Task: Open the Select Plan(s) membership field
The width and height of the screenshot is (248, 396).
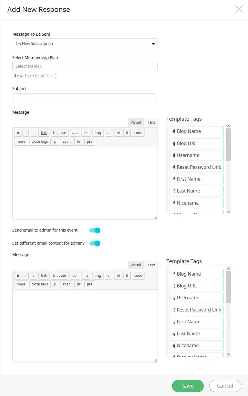Action: pyautogui.click(x=85, y=66)
